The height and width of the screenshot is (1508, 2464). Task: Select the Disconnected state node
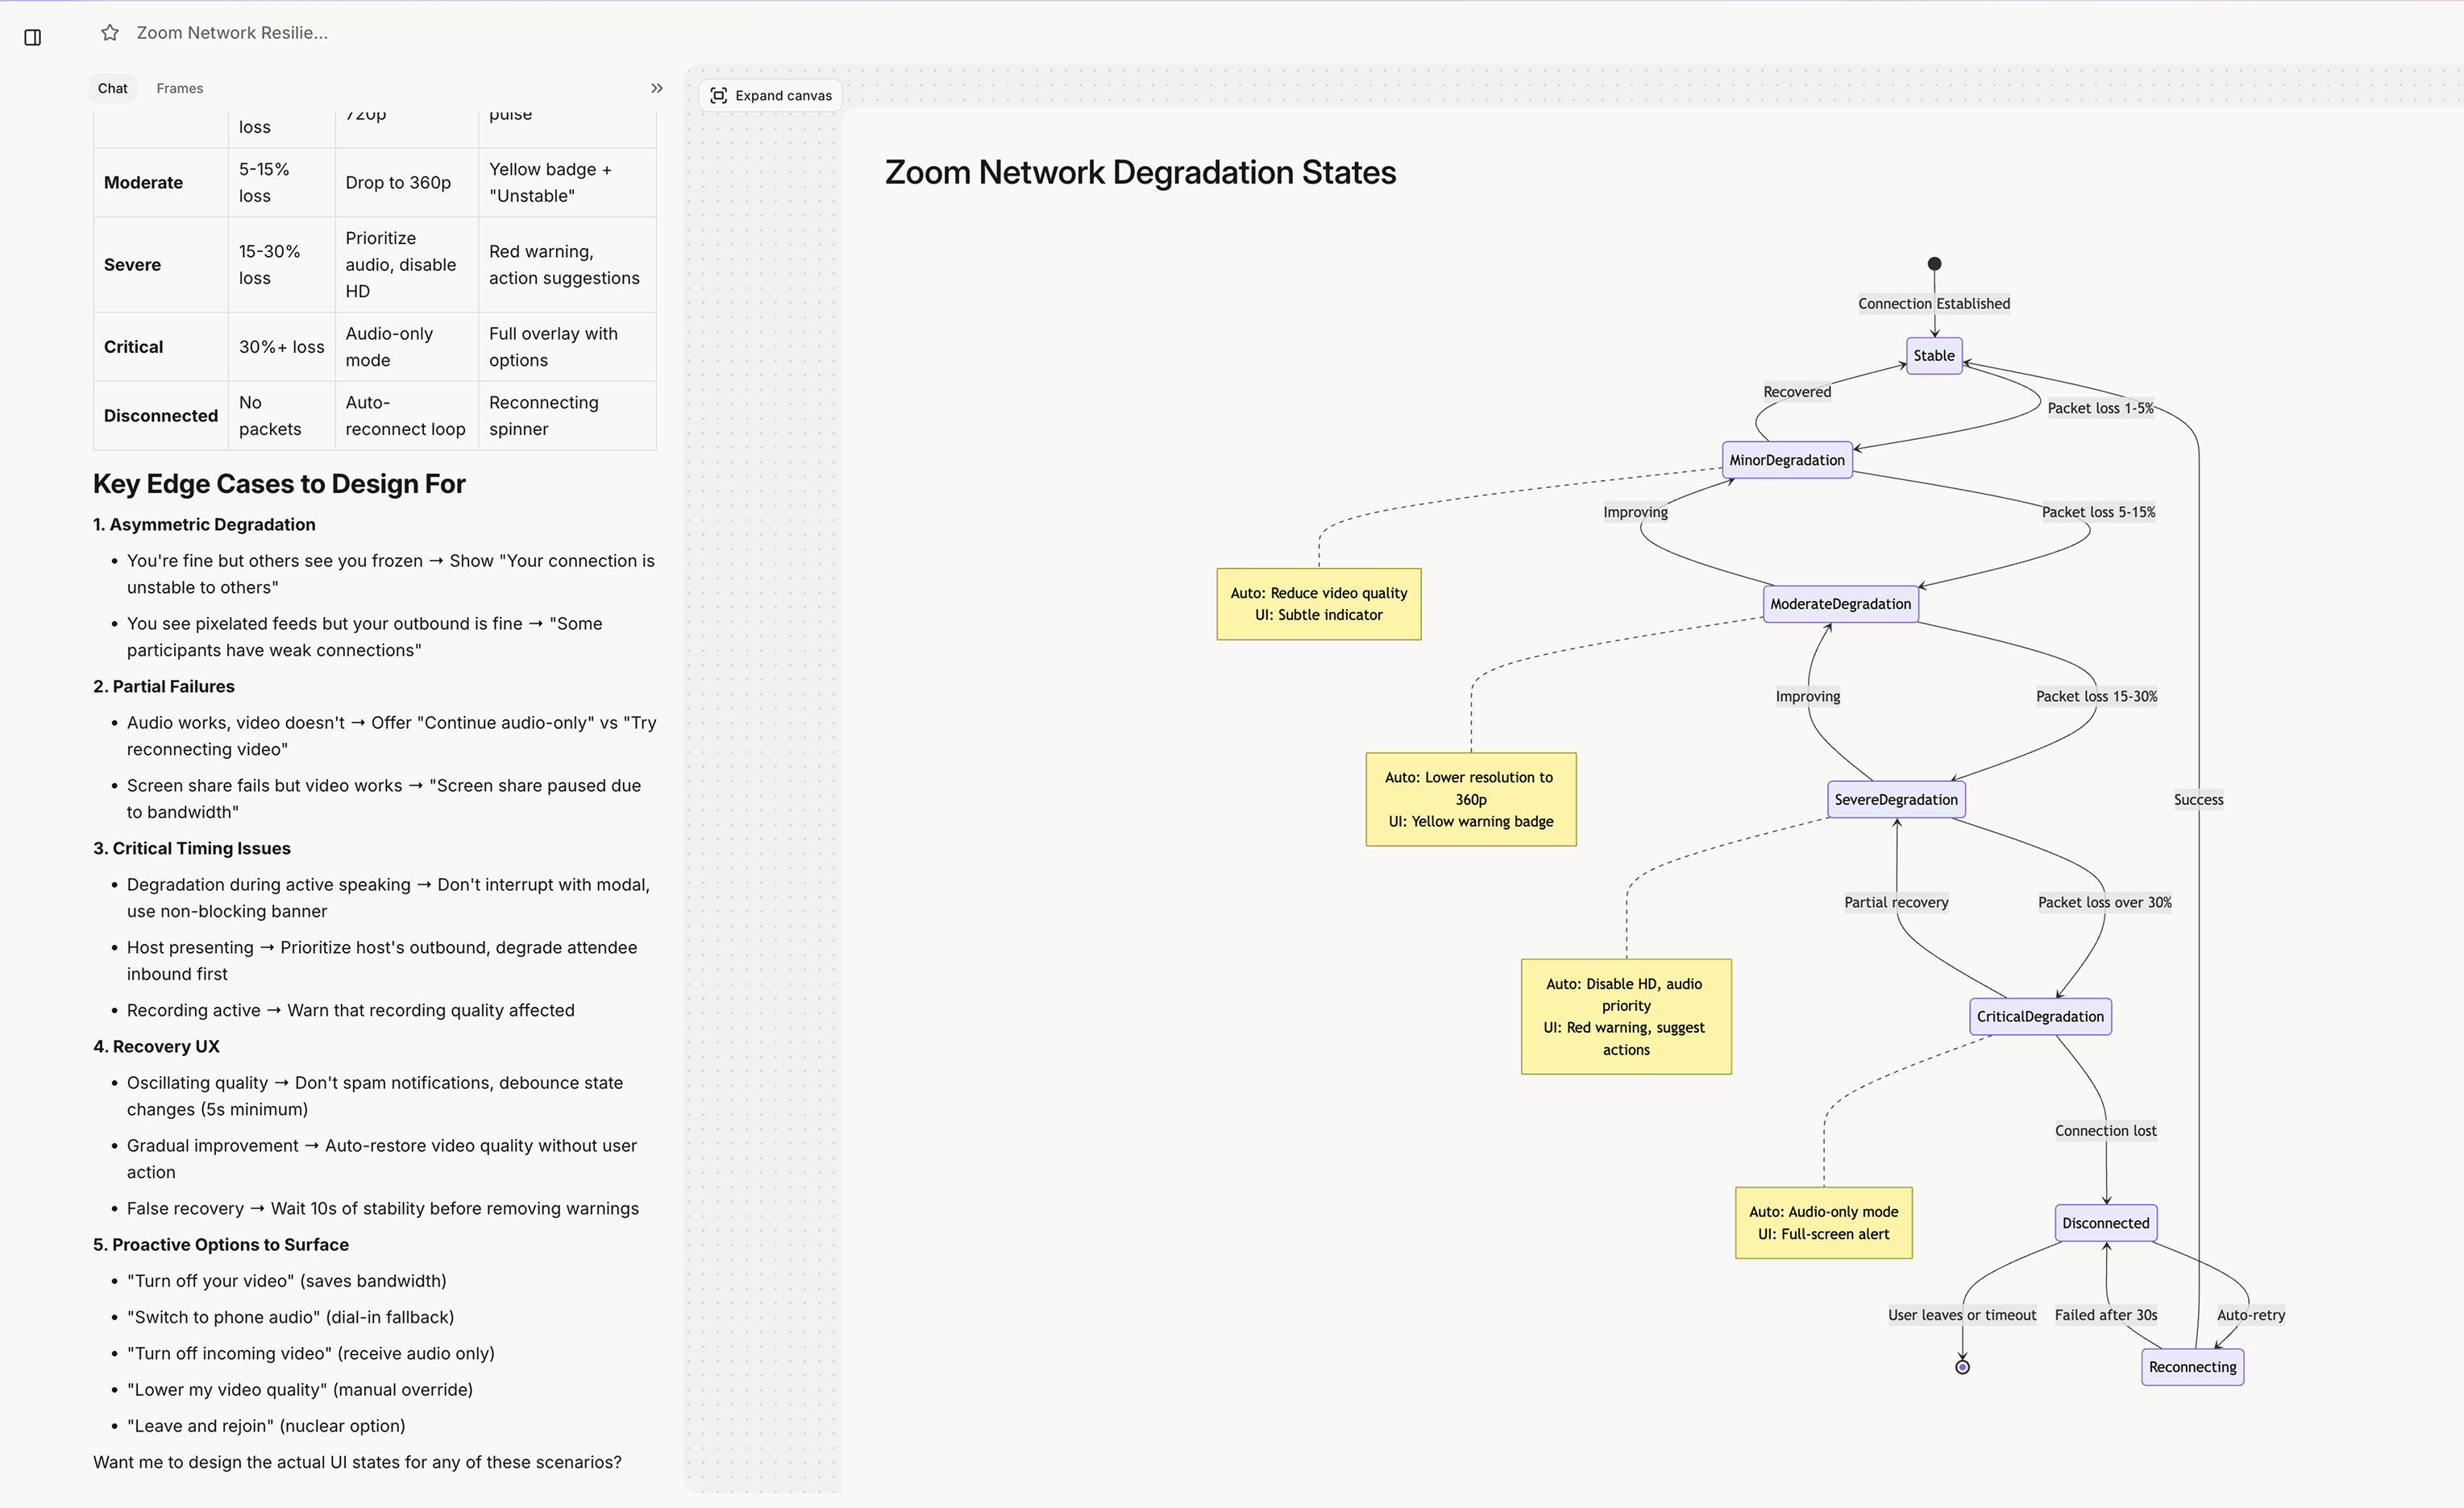tap(2105, 1222)
